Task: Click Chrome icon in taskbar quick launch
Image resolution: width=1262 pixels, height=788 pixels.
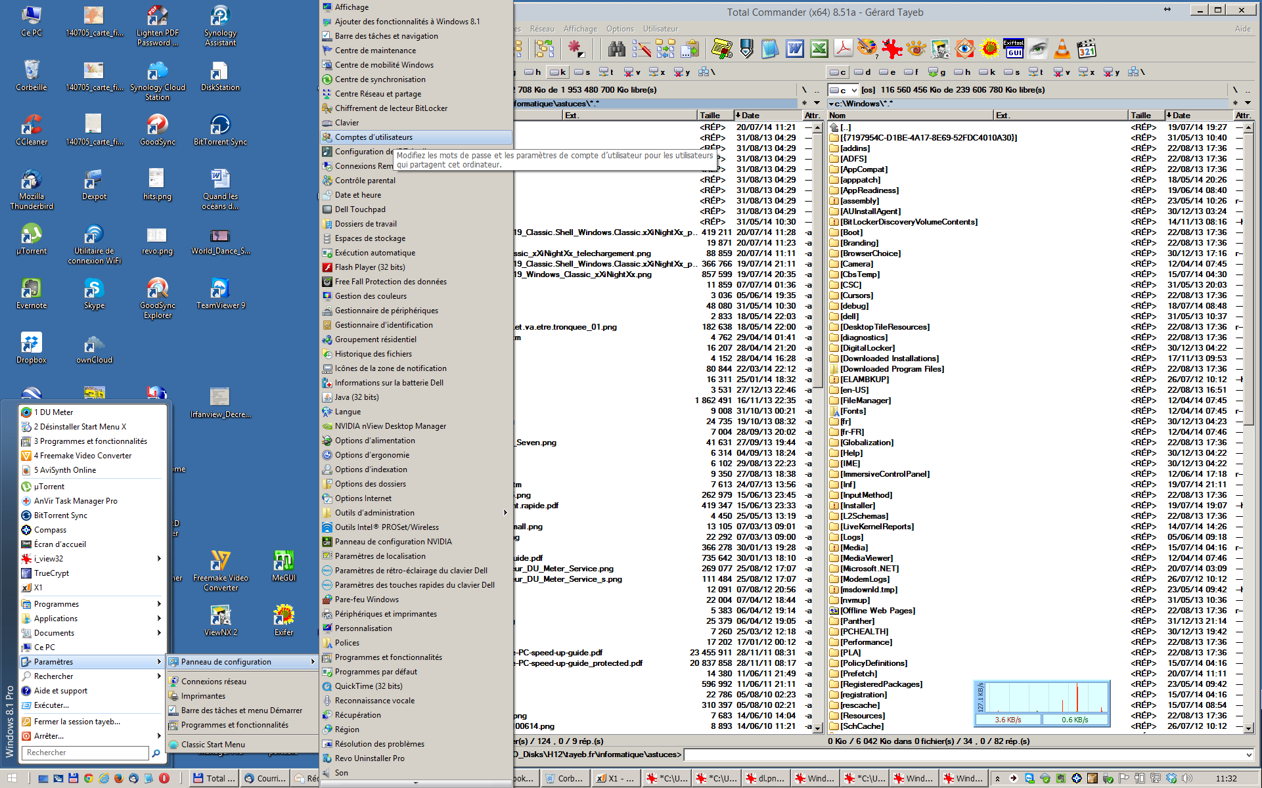Action: 89,778
